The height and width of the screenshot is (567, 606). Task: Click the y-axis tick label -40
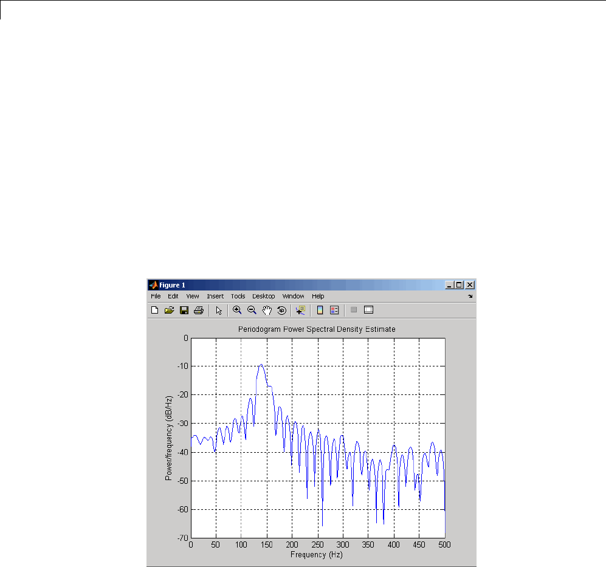tap(182, 452)
